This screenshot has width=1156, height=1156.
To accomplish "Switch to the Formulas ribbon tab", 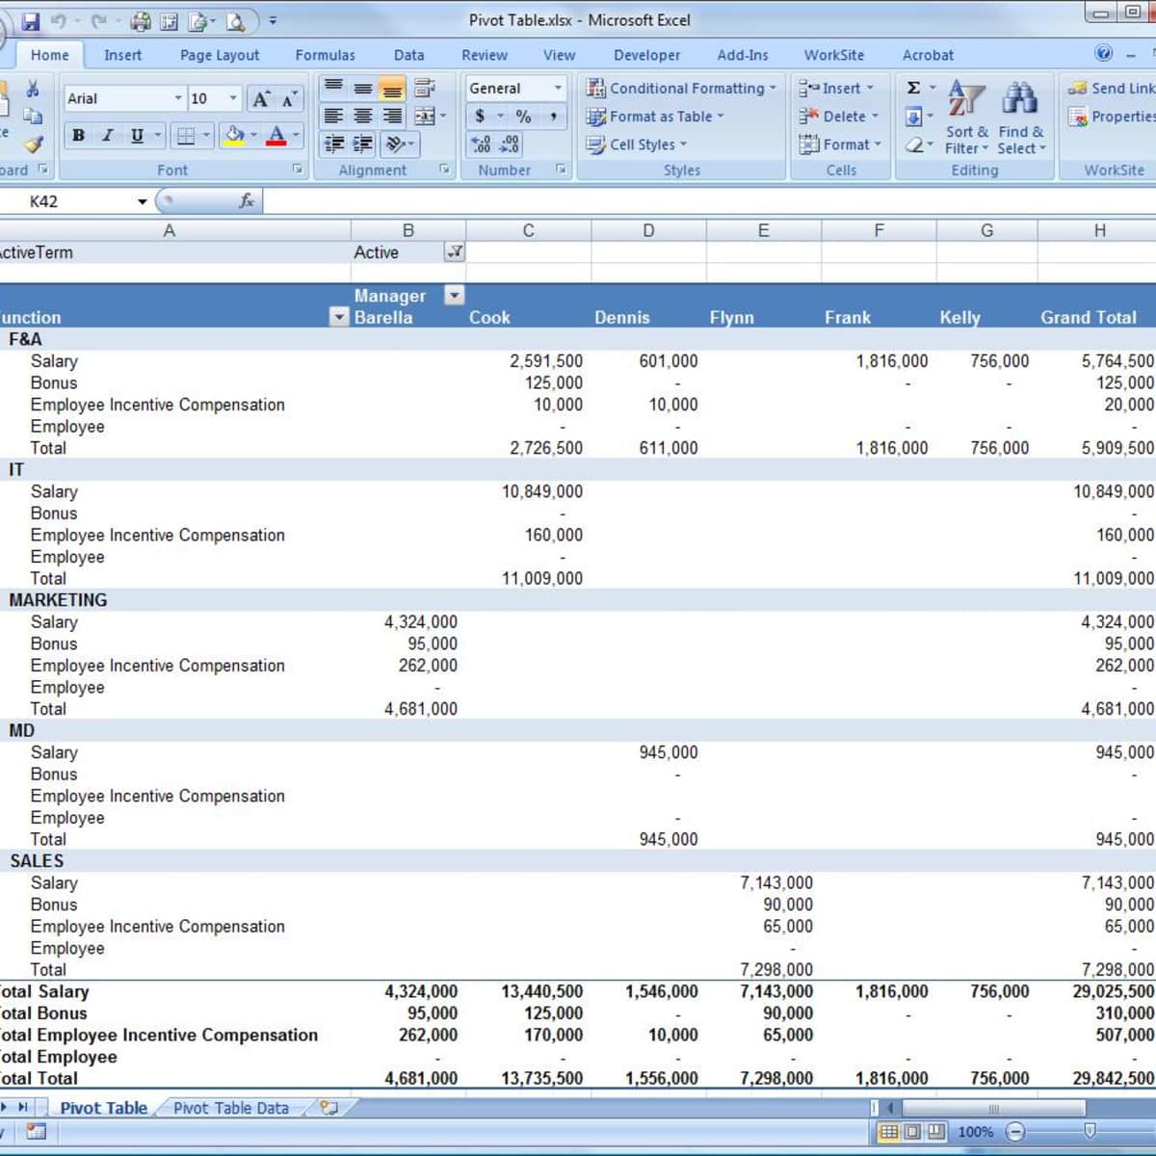I will (x=325, y=55).
